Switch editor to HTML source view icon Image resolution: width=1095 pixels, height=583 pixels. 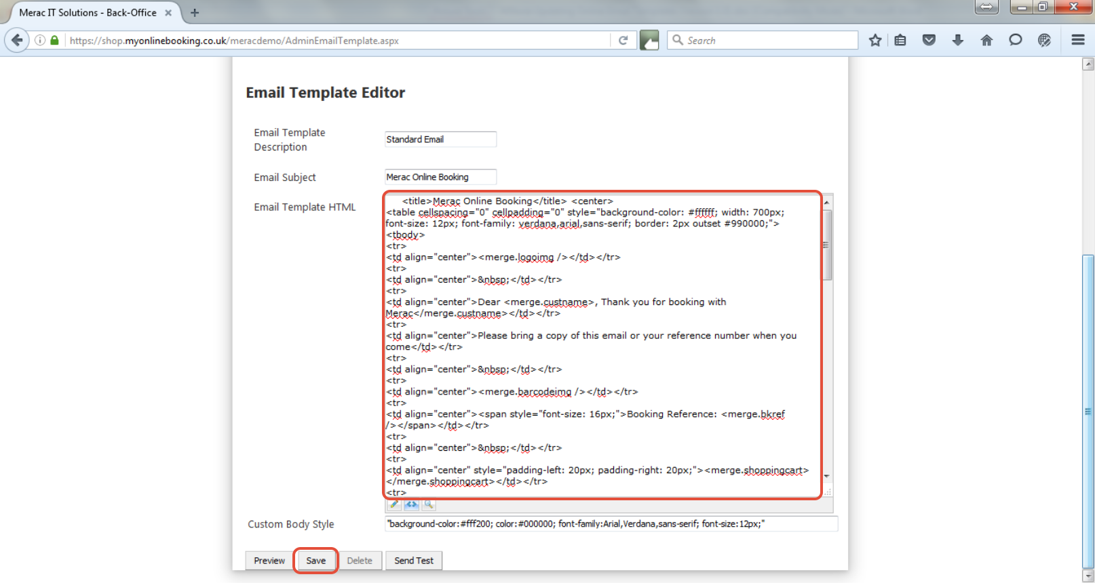point(411,504)
